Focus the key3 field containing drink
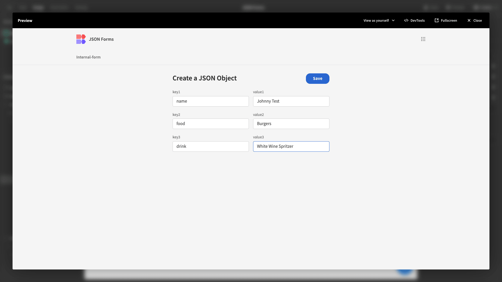The image size is (502, 282). [210, 146]
